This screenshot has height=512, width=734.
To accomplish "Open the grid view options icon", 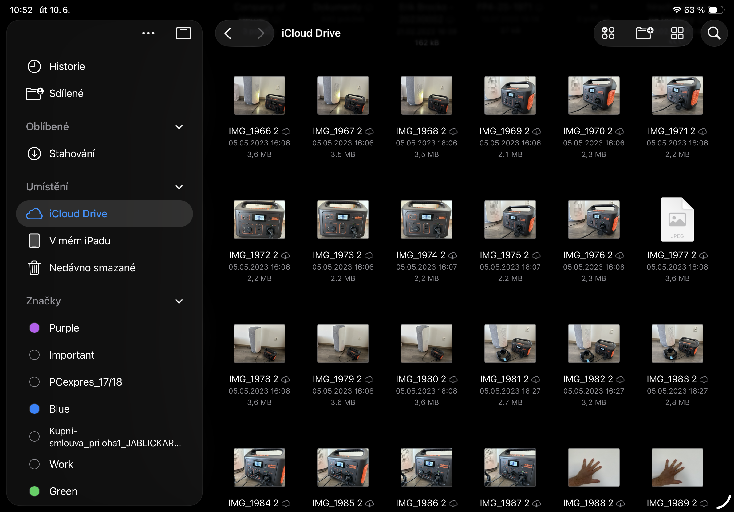I will pyautogui.click(x=677, y=33).
